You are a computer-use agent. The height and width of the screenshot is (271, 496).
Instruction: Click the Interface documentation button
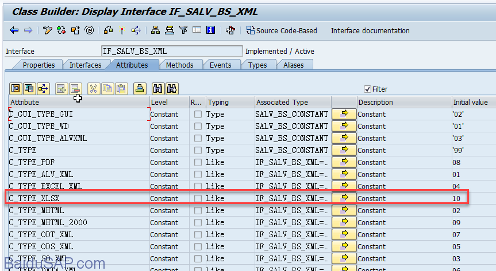(370, 30)
